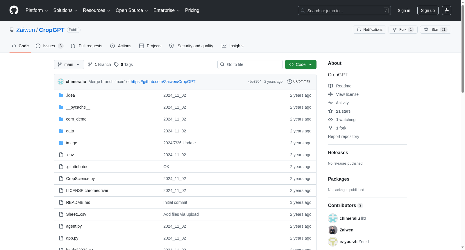Click the Sign up button
This screenshot has width=465, height=250.
point(428,10)
